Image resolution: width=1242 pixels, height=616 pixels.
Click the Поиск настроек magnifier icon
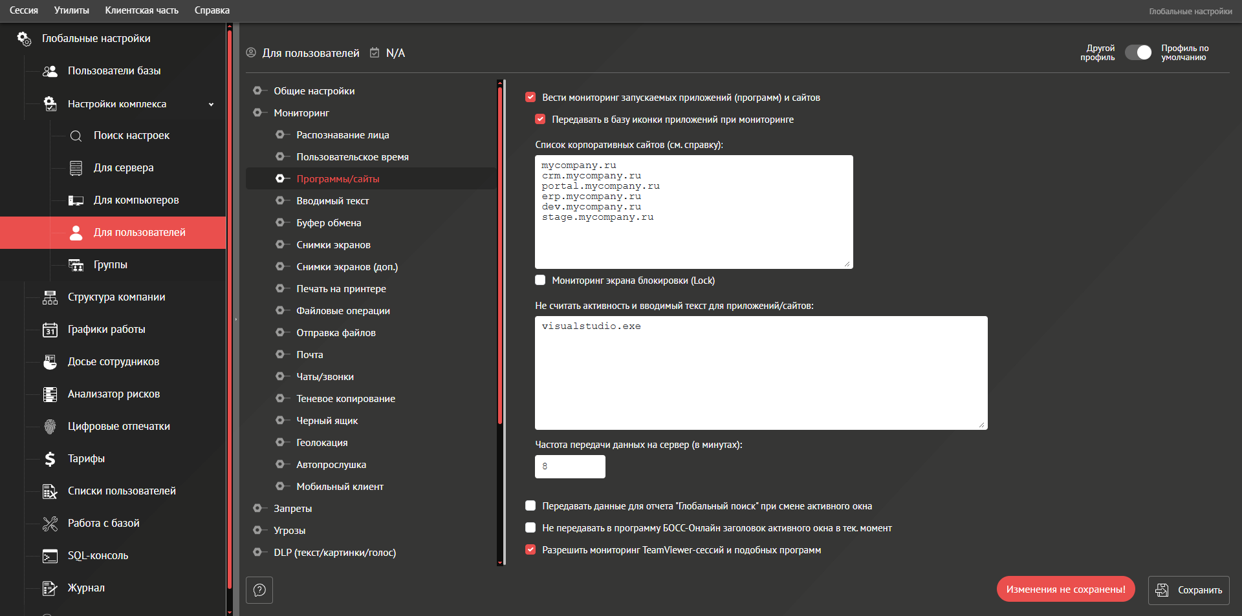pyautogui.click(x=76, y=136)
